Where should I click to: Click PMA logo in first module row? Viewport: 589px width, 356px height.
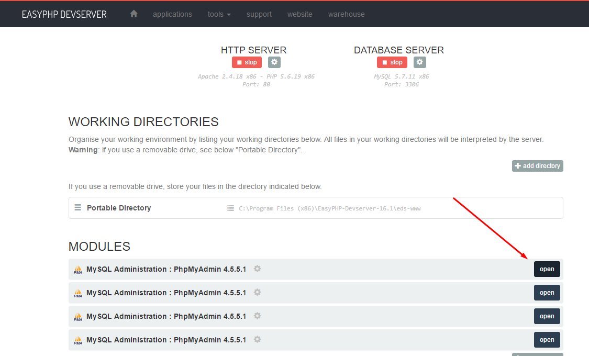coord(78,270)
